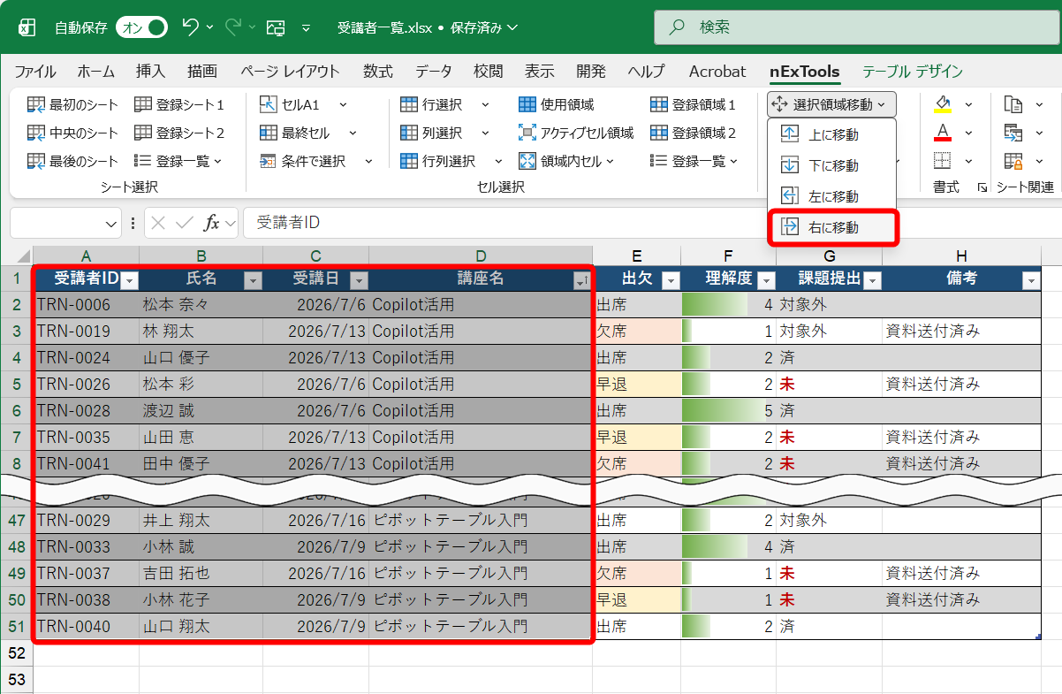1062x694 pixels.
Task: Click the 登録領域2 button
Action: click(x=694, y=133)
